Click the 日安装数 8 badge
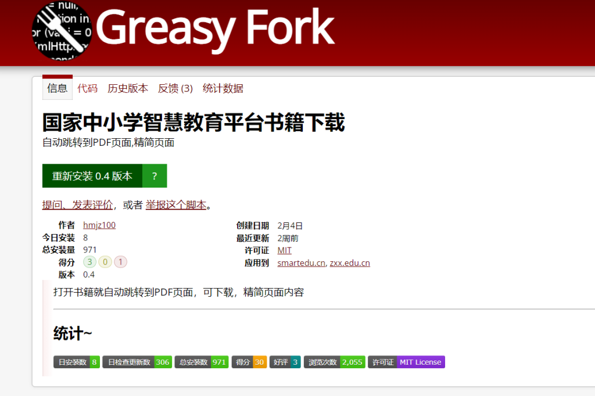Image resolution: width=595 pixels, height=396 pixels. point(77,362)
